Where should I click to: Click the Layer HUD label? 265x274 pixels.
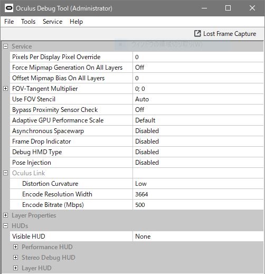click(36, 268)
